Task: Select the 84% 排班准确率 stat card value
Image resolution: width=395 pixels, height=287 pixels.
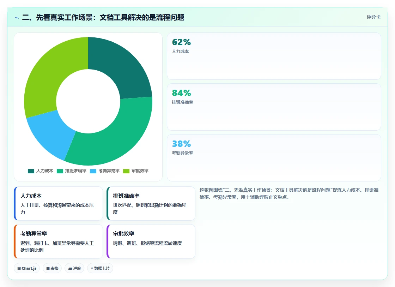Action: click(x=181, y=93)
